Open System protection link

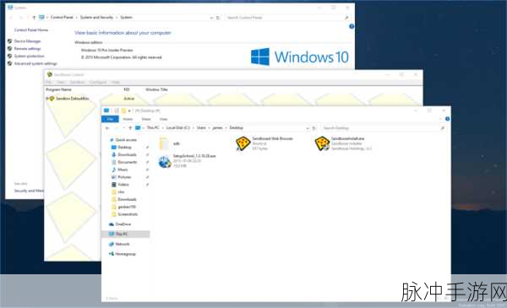(29, 57)
